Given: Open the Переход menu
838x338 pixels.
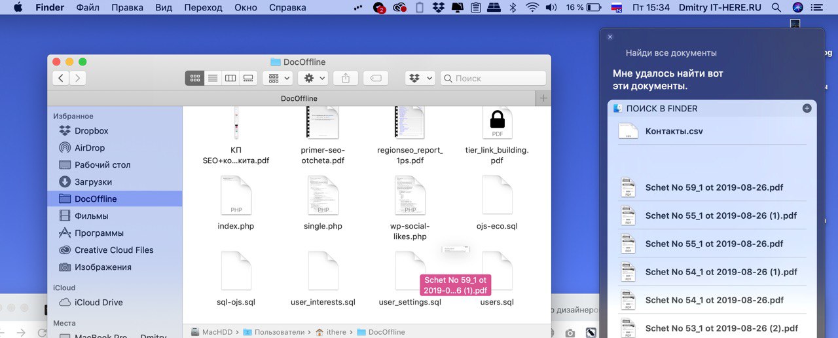Looking at the screenshot, I should coord(203,8).
